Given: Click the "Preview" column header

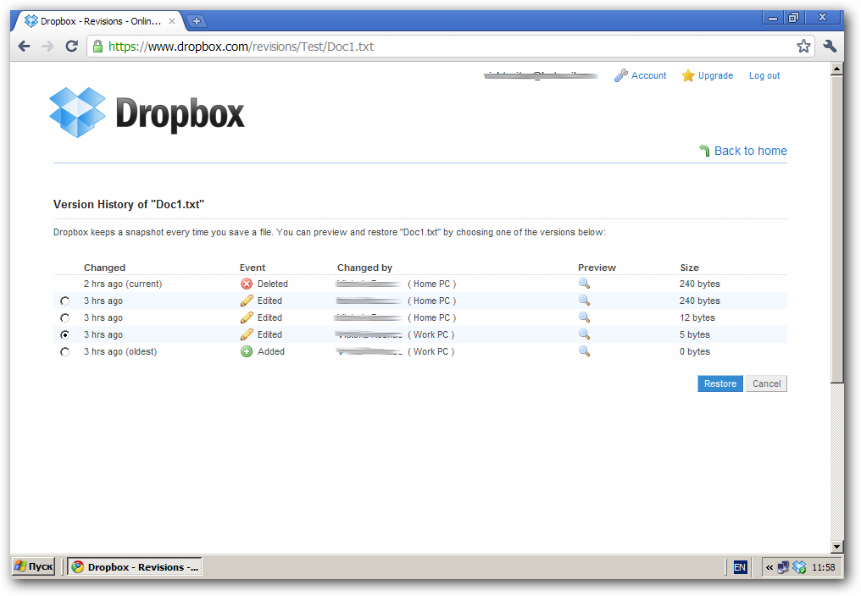Looking at the screenshot, I should (597, 268).
